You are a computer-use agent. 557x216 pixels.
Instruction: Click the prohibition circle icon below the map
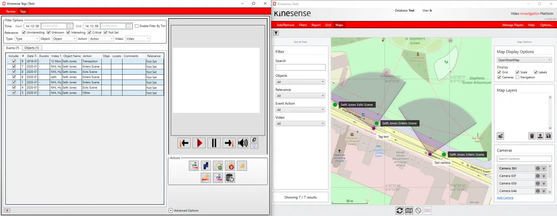[x=418, y=210]
